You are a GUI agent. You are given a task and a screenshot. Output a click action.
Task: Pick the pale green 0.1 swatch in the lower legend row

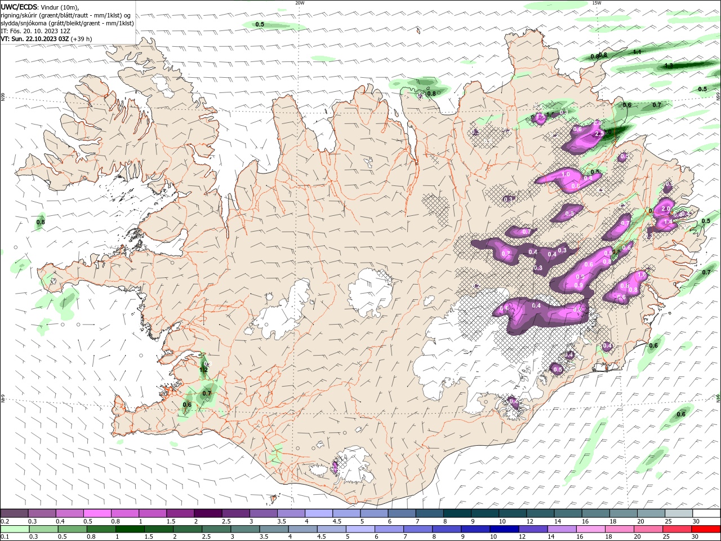15,529
